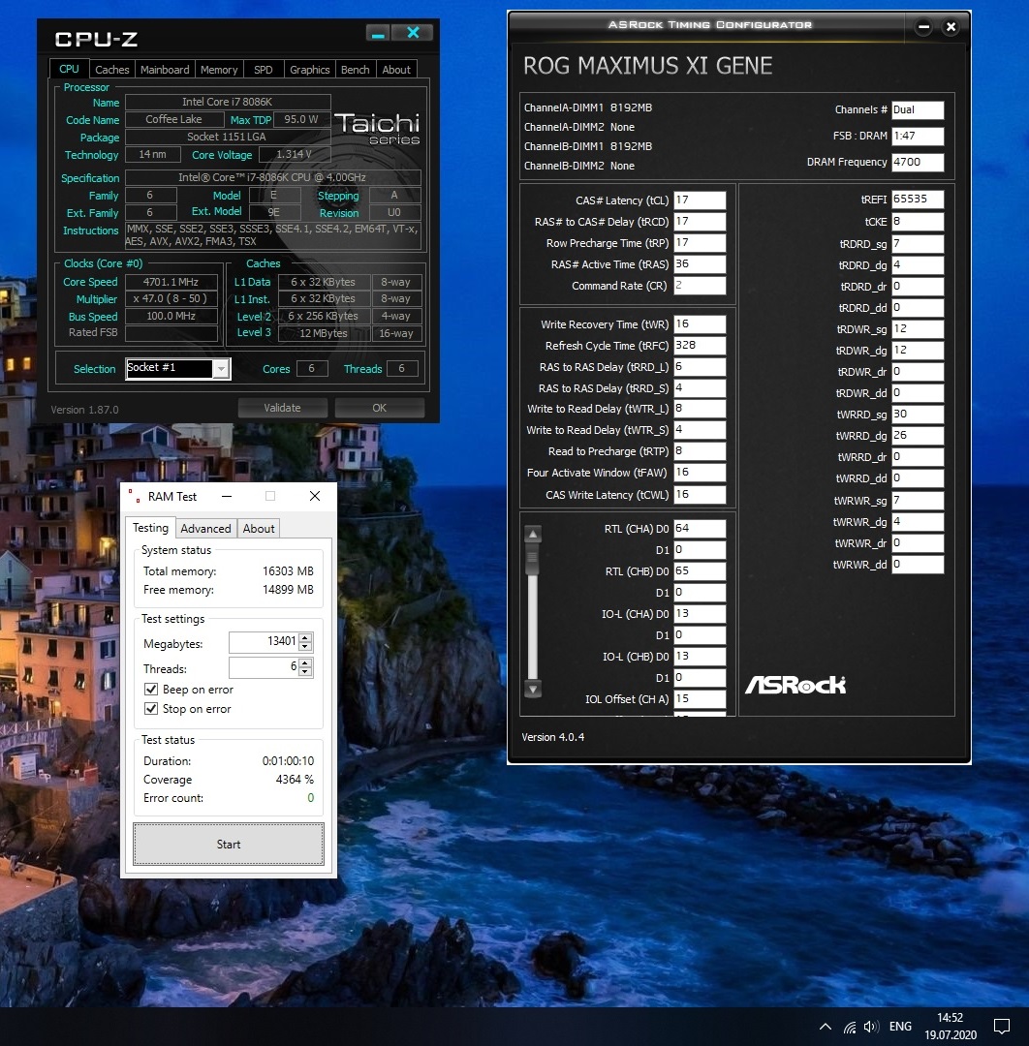Click the 'Intel Core i7 8086K' processor name

[x=228, y=102]
